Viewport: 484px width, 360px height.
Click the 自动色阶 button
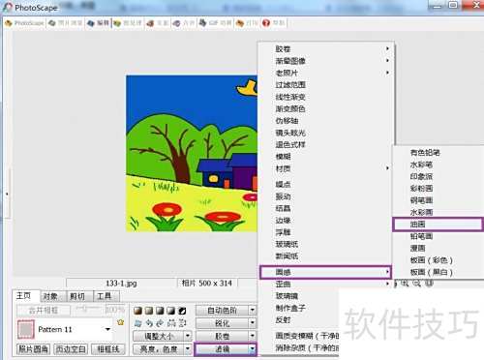click(223, 311)
